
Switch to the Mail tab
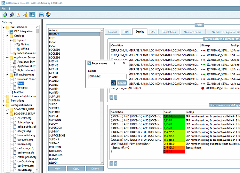tap(153, 32)
